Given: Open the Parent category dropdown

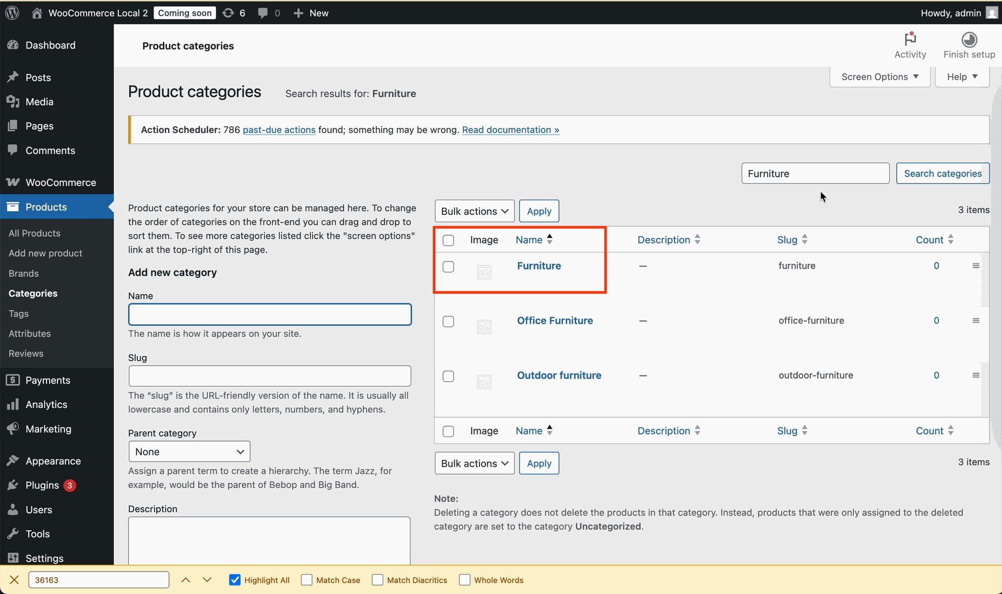Looking at the screenshot, I should (x=189, y=452).
